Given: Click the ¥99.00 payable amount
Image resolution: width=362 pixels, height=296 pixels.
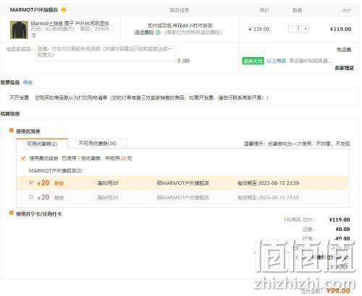Looking at the screenshot, I should coord(338,291).
